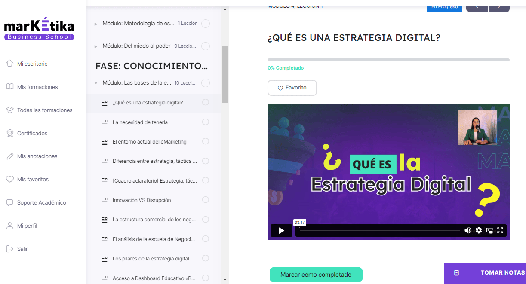Click the lesson progress bar at 0% Completado

point(388,60)
